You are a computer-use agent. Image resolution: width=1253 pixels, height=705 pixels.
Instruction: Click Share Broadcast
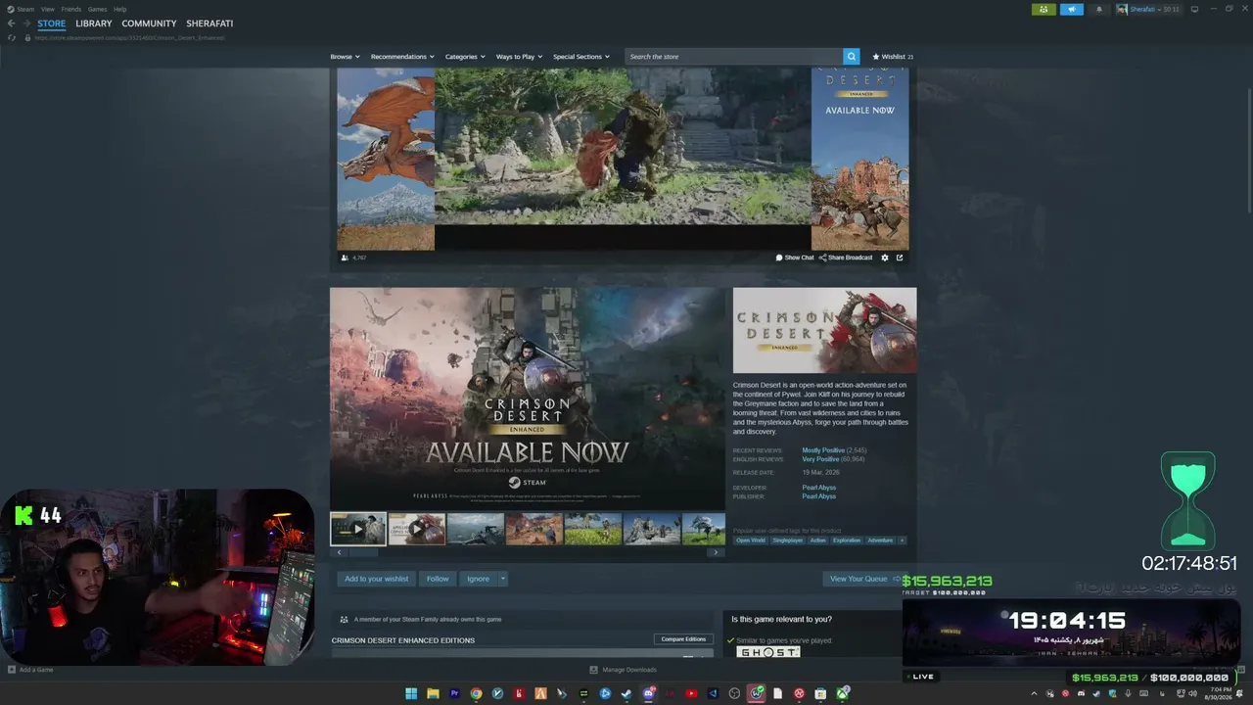coord(846,258)
